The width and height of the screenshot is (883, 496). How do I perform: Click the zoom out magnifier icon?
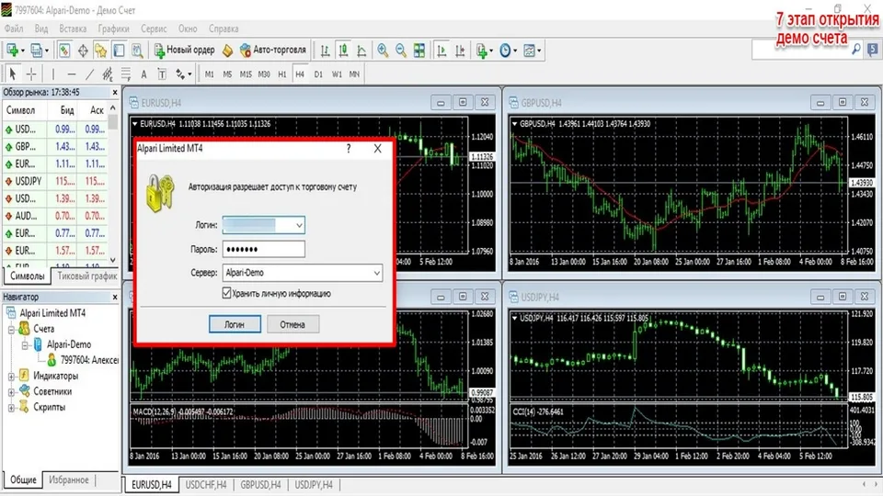[x=401, y=51]
